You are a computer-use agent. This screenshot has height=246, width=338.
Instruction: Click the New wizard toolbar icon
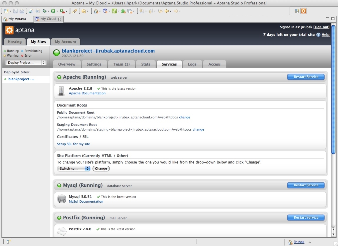coord(6,11)
